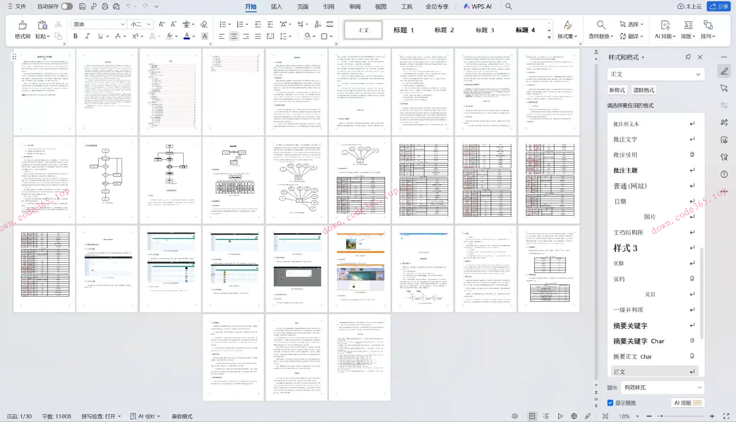Image resolution: width=736 pixels, height=422 pixels.
Task: Expand the 有效样式 display dropdown
Action: pyautogui.click(x=699, y=388)
